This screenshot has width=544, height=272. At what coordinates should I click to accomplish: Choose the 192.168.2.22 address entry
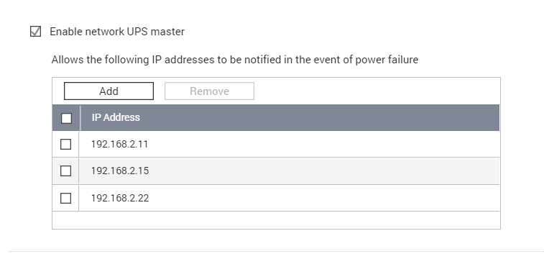(120, 198)
